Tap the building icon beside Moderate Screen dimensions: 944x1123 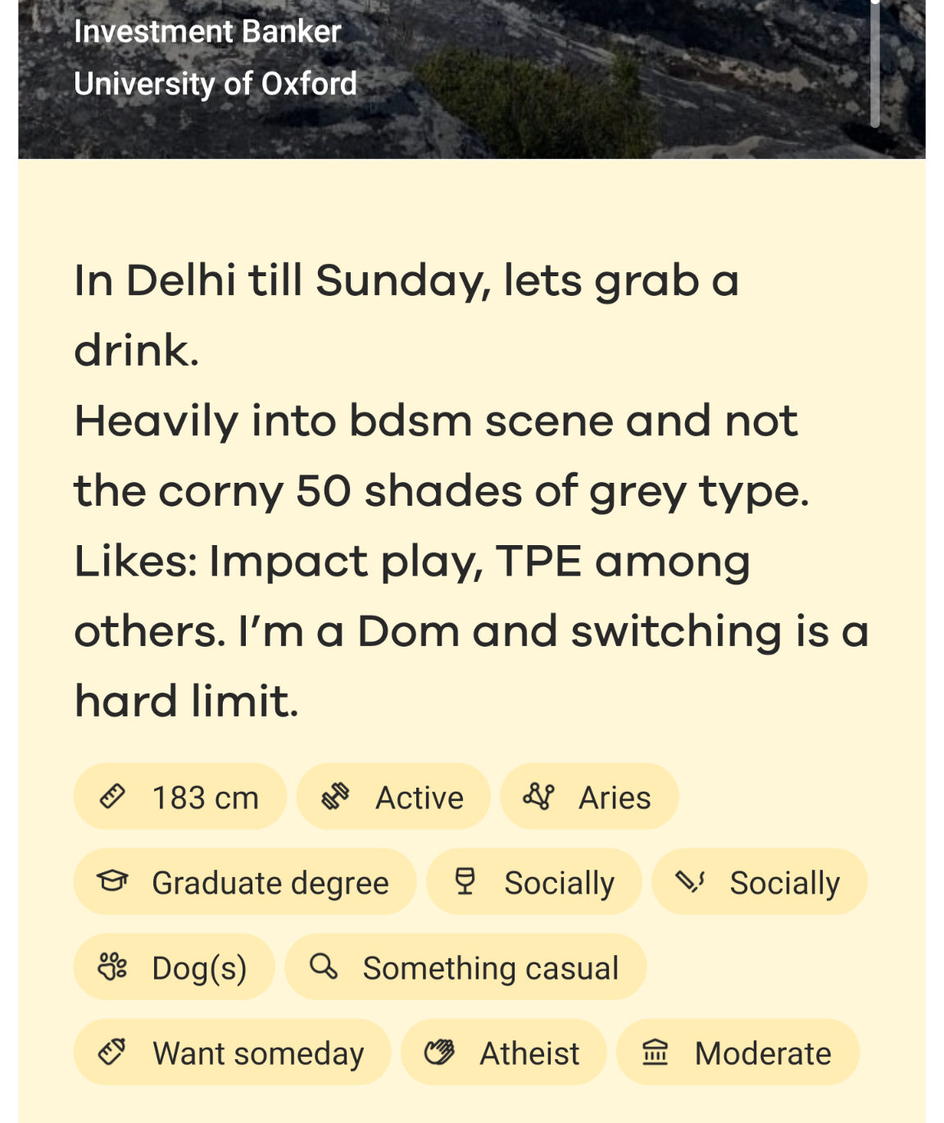click(655, 1053)
